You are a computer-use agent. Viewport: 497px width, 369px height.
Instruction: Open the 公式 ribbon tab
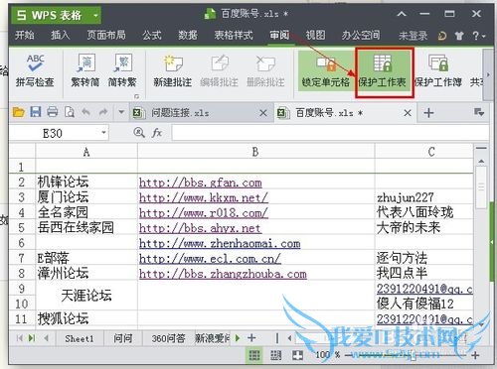point(152,35)
